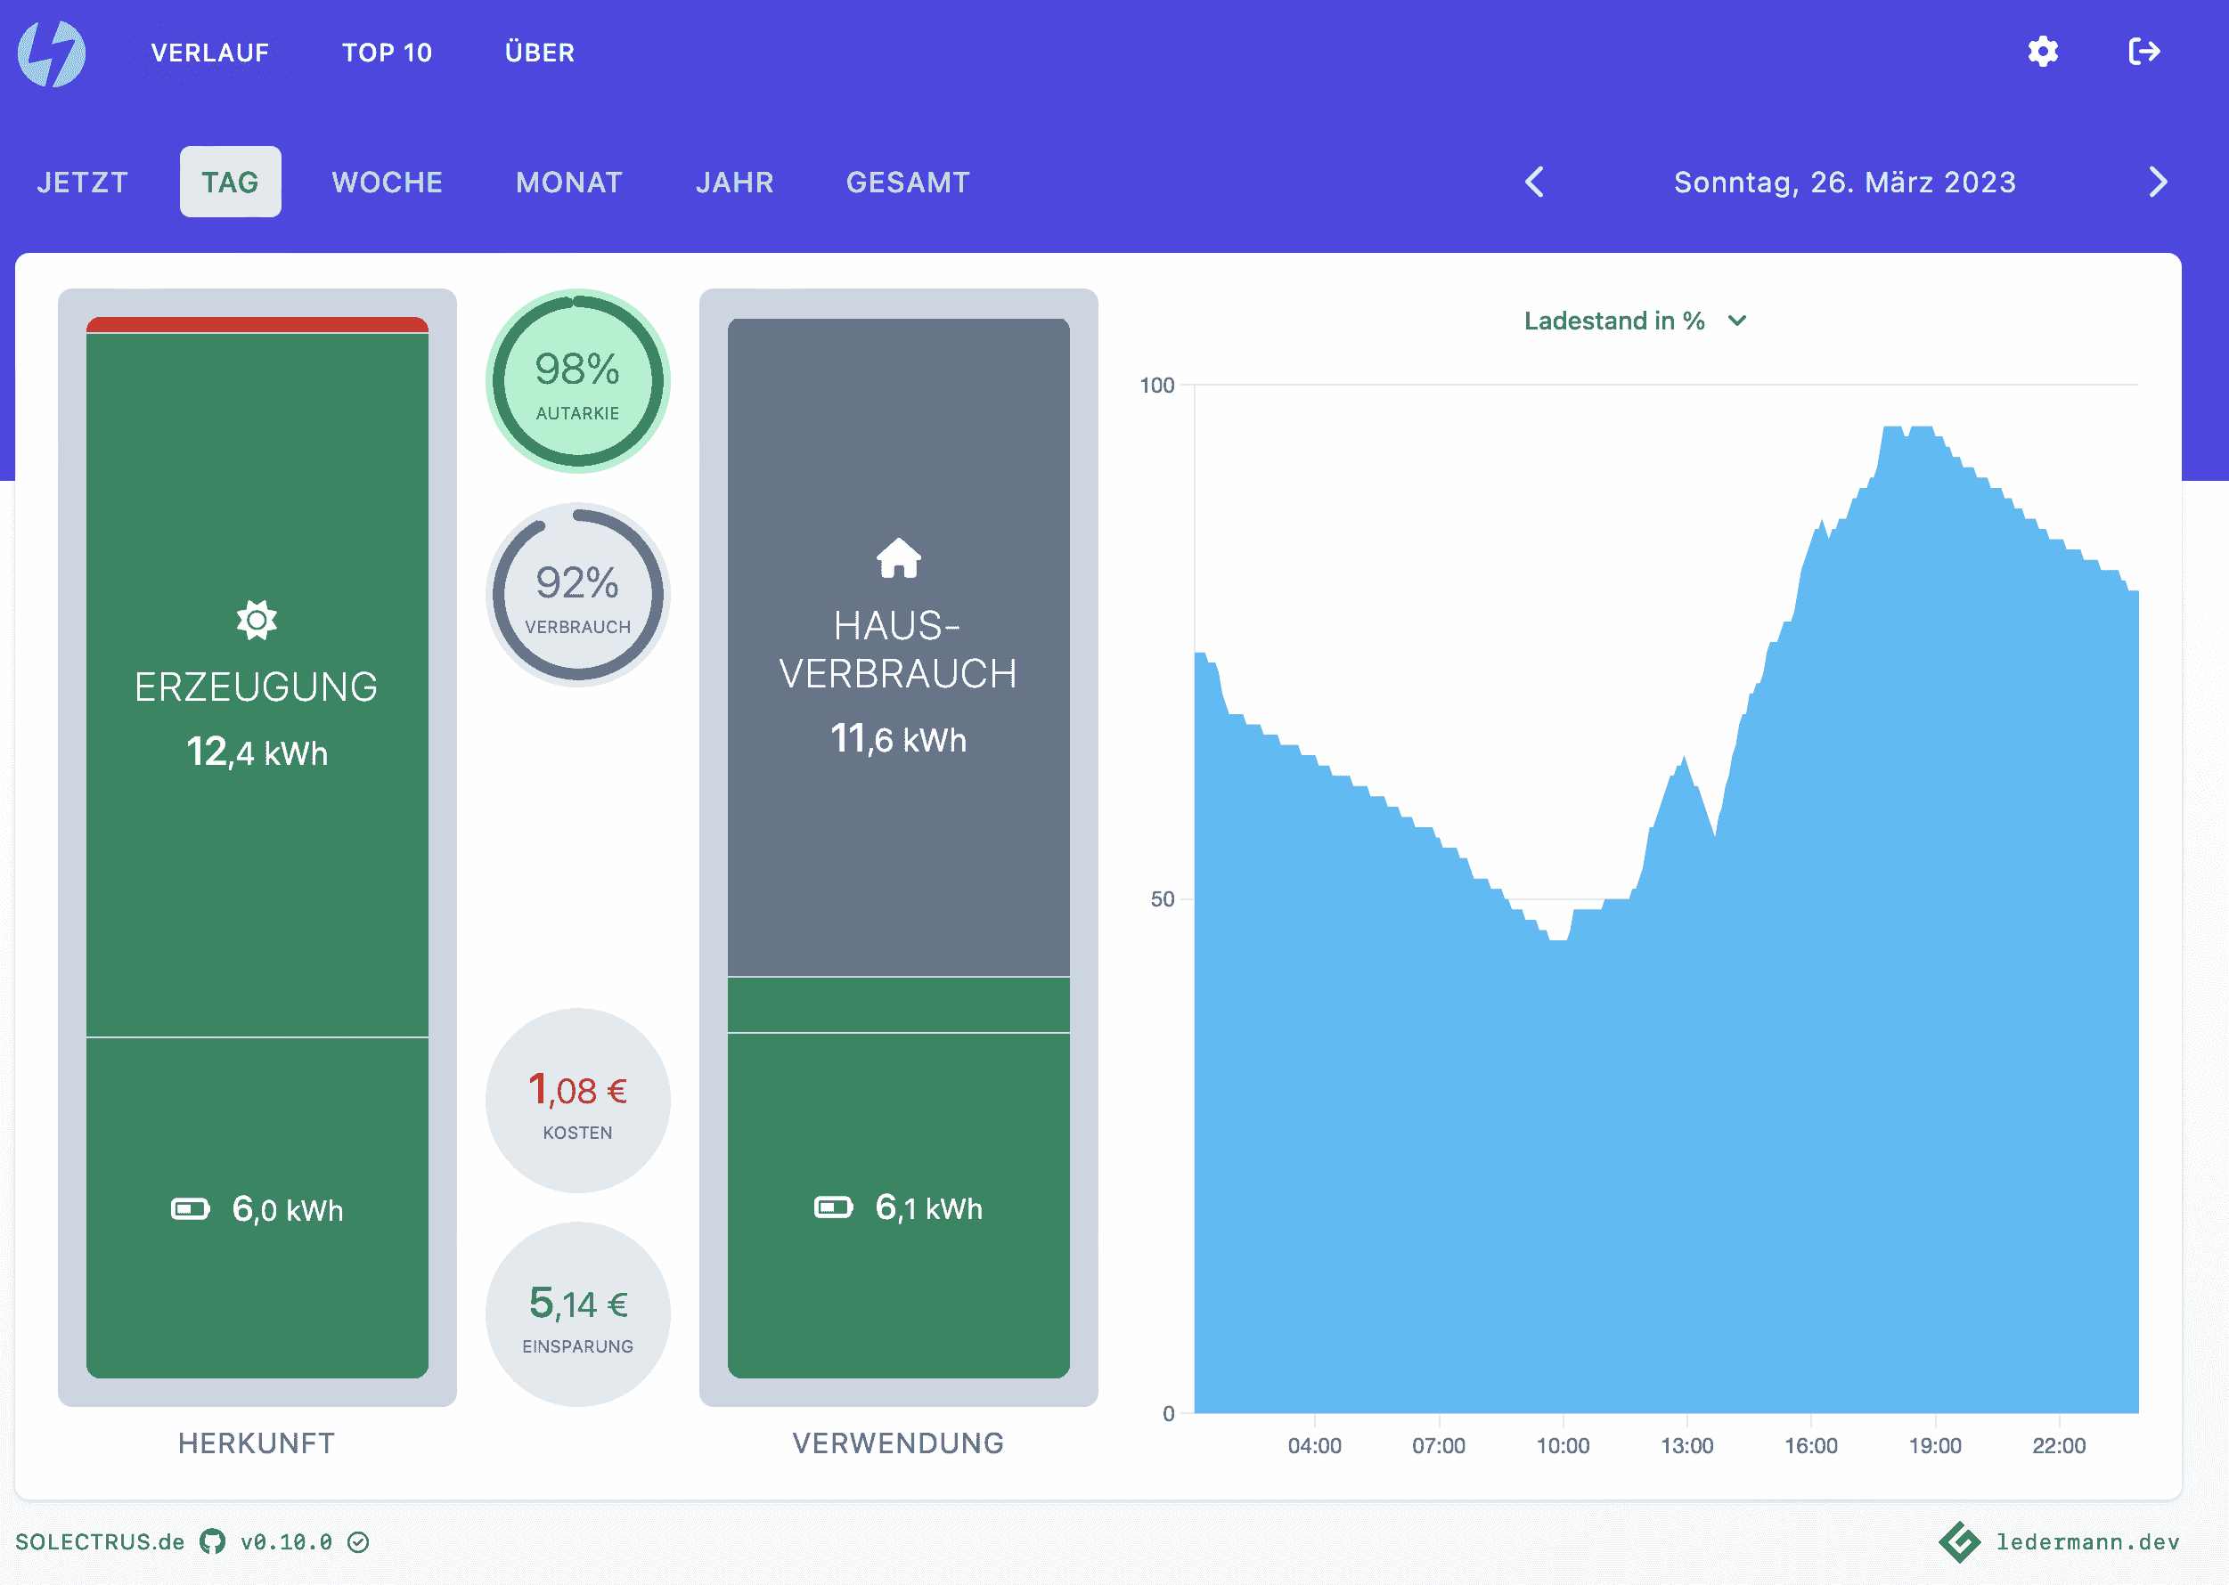2229x1585 pixels.
Task: Click the battery icon beside 6,0 kWh
Action: (191, 1209)
